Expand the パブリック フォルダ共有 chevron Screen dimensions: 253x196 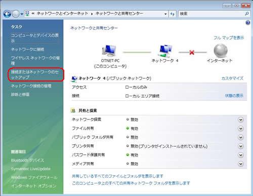click(x=241, y=137)
